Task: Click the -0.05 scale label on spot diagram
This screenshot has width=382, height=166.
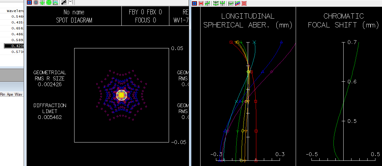Action: click(x=179, y=142)
